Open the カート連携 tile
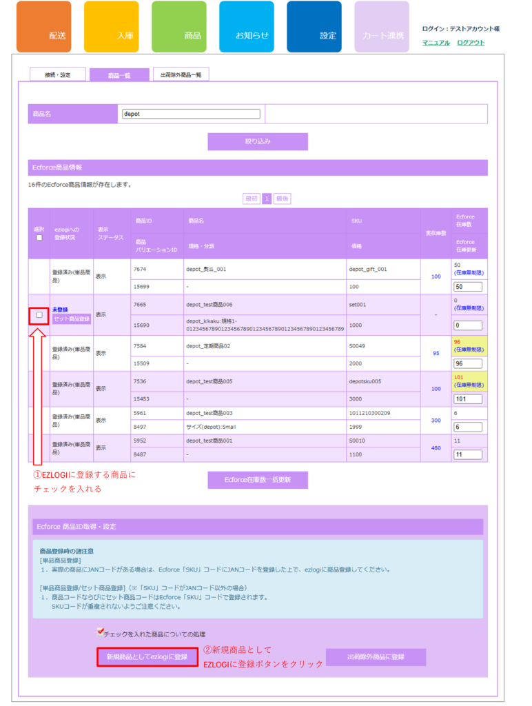The height and width of the screenshot is (706, 532). [381, 27]
